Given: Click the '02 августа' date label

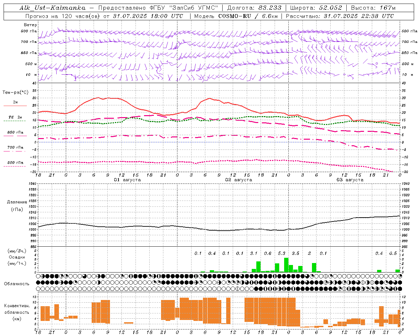Looking at the screenshot, I should pos(239,180).
